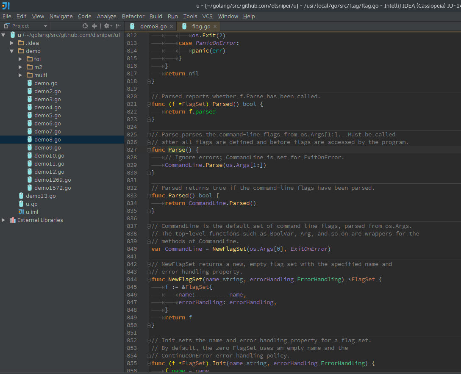The image size is (461, 374).
Task: Switch to the demo8.go tab
Action: [153, 26]
